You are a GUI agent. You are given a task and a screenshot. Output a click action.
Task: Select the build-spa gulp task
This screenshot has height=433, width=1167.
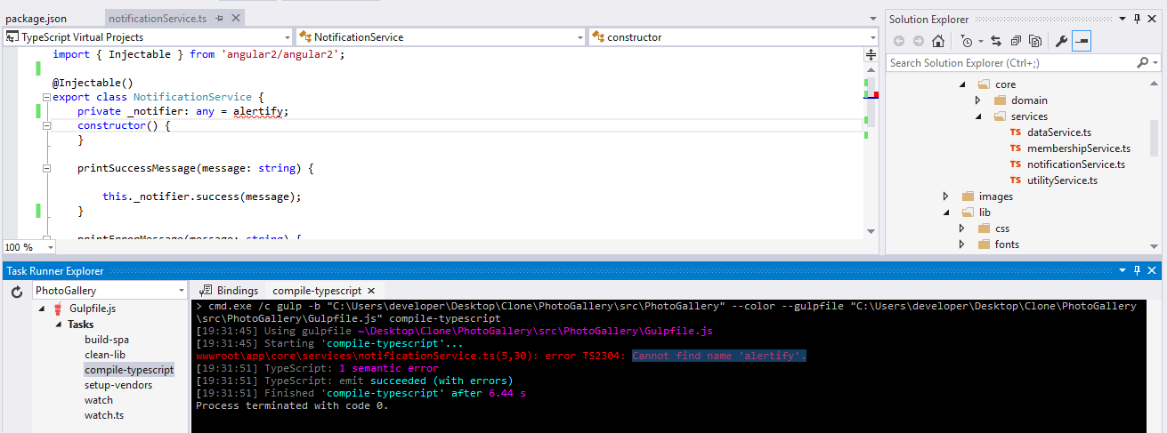[107, 340]
